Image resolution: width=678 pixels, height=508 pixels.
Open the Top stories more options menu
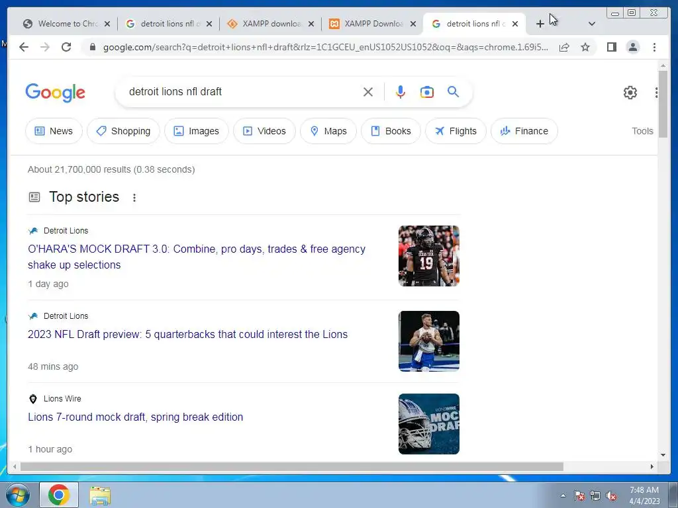134,197
